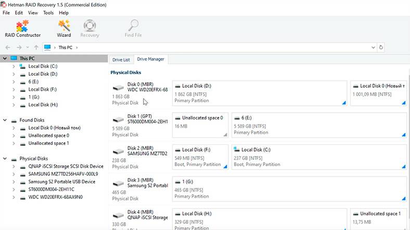Expand Local Disk (C:) in tree
This screenshot has height=230, width=410.
[x=14, y=66]
